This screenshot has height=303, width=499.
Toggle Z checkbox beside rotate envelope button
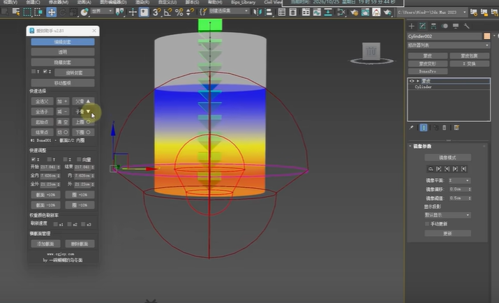tap(45, 71)
